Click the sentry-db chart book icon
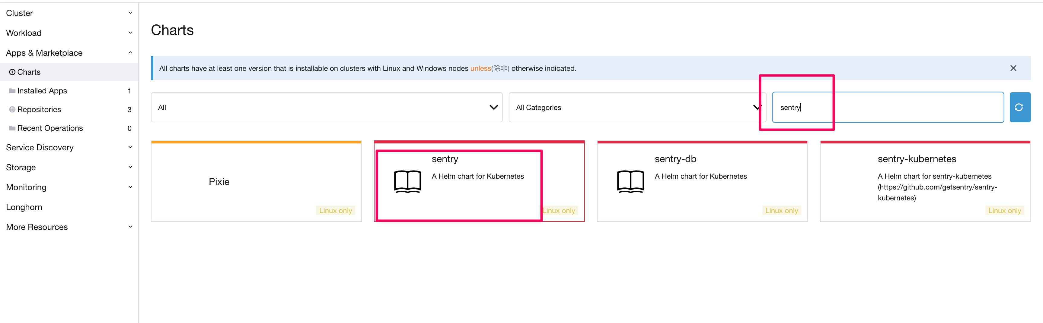The height and width of the screenshot is (323, 1043). (x=630, y=181)
